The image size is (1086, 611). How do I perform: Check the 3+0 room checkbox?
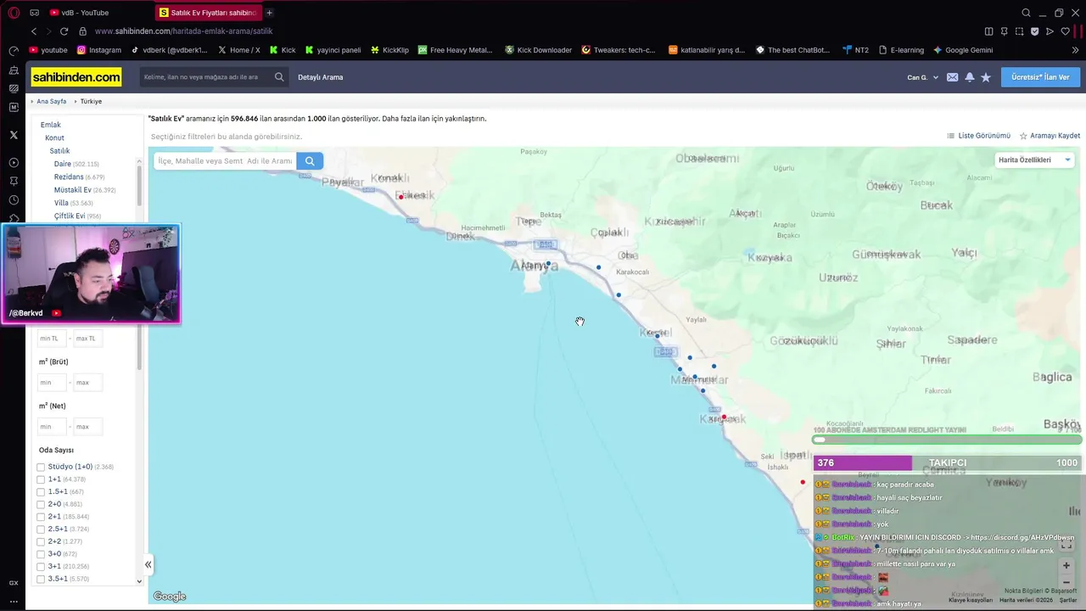click(41, 554)
